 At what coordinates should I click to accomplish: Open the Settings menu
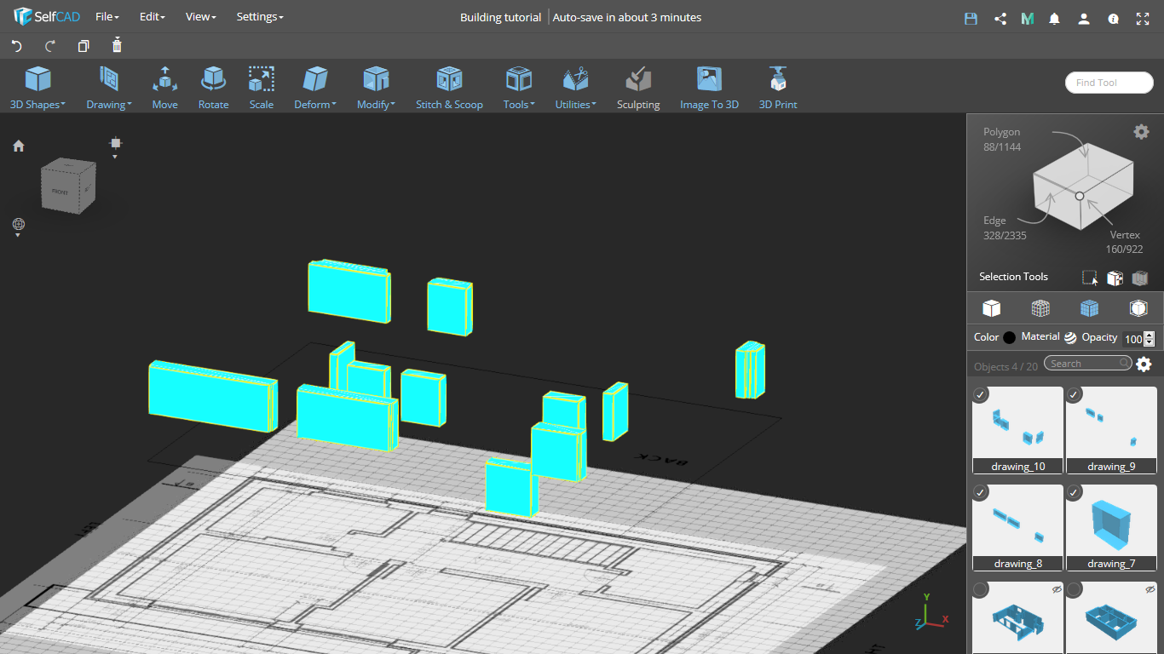[260, 17]
